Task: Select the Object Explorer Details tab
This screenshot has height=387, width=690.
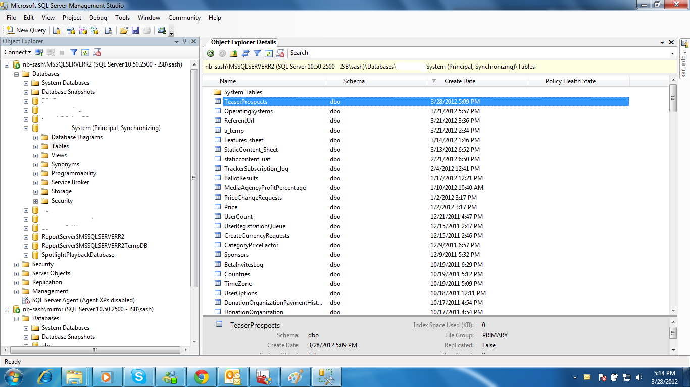Action: pos(243,42)
